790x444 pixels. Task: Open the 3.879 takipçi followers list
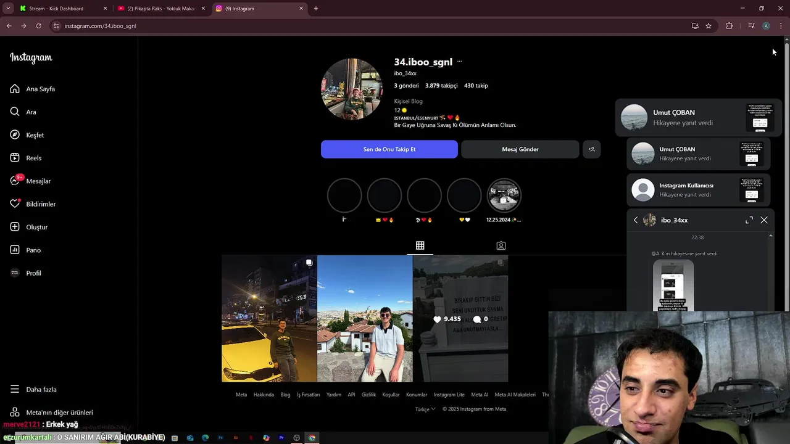441,86
